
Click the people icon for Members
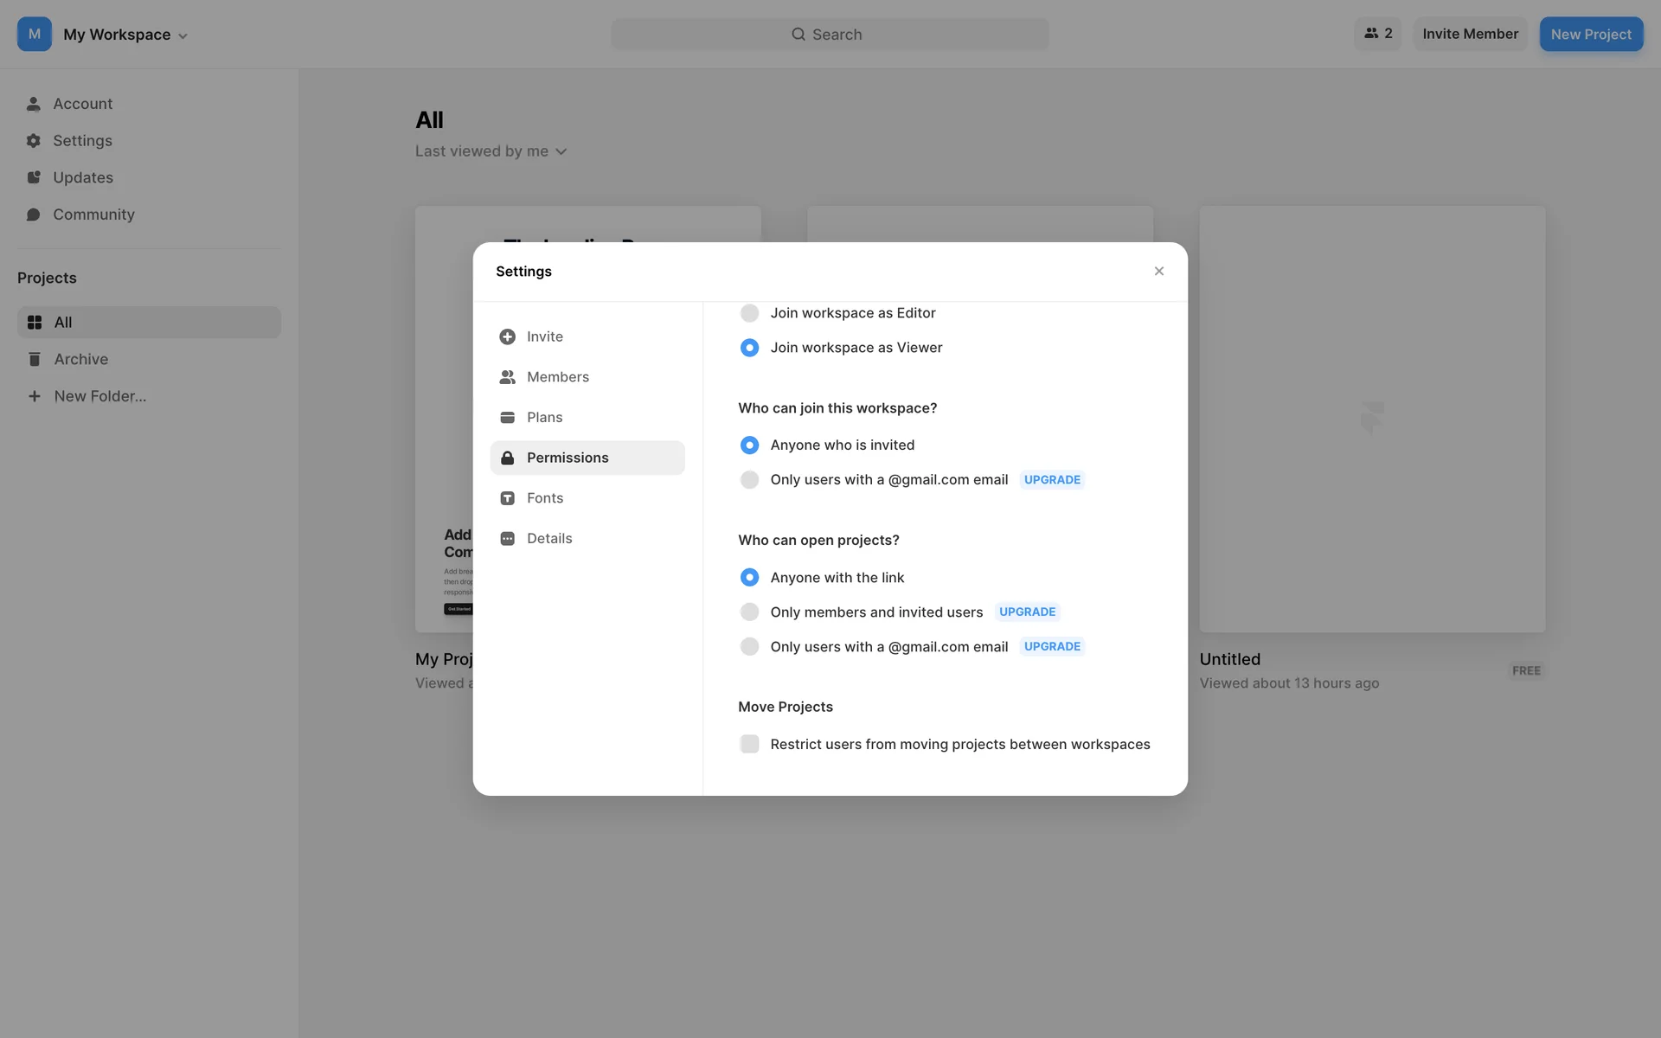(x=508, y=377)
